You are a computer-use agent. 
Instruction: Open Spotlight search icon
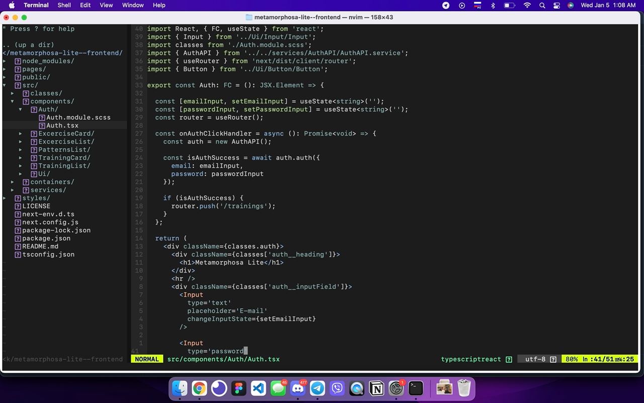tap(542, 5)
